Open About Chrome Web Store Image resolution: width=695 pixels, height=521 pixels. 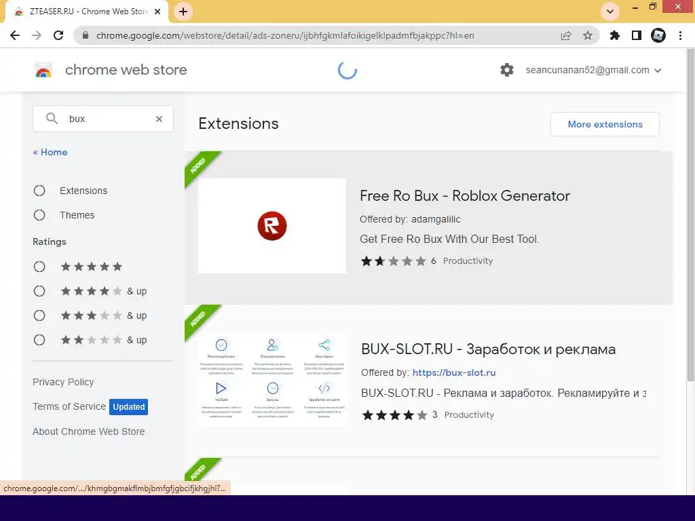(x=89, y=431)
